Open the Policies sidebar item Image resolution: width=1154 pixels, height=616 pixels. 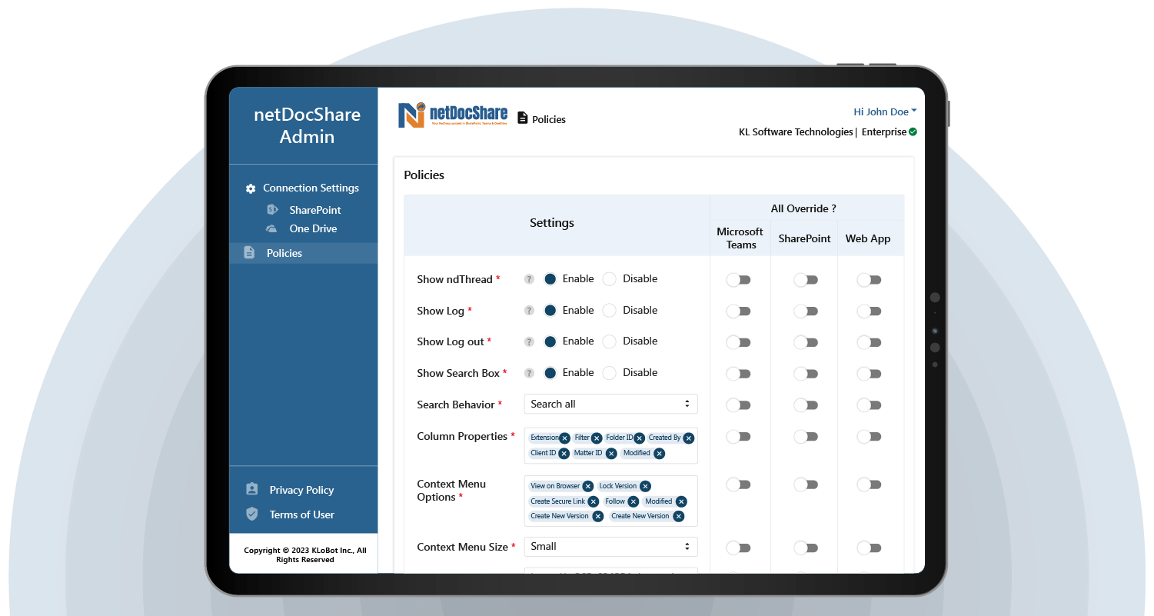pyautogui.click(x=303, y=253)
